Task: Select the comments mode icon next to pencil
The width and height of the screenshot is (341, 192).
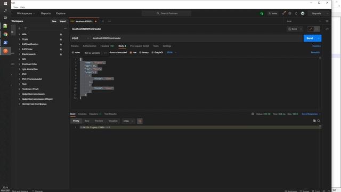Action: point(317,29)
